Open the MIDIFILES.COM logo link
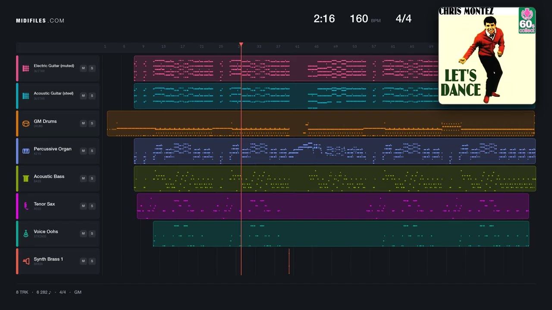 [40, 21]
